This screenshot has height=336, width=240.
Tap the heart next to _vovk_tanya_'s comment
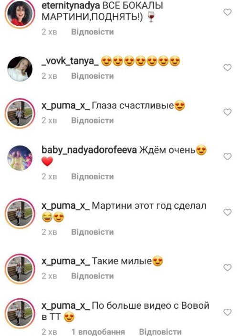pyautogui.click(x=227, y=68)
